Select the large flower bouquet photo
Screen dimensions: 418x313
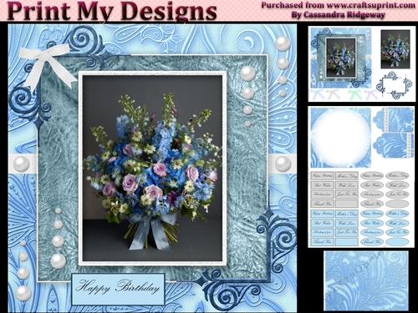coord(153,168)
